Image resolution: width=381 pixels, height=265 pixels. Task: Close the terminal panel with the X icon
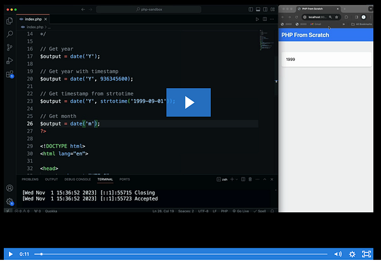pyautogui.click(x=272, y=179)
